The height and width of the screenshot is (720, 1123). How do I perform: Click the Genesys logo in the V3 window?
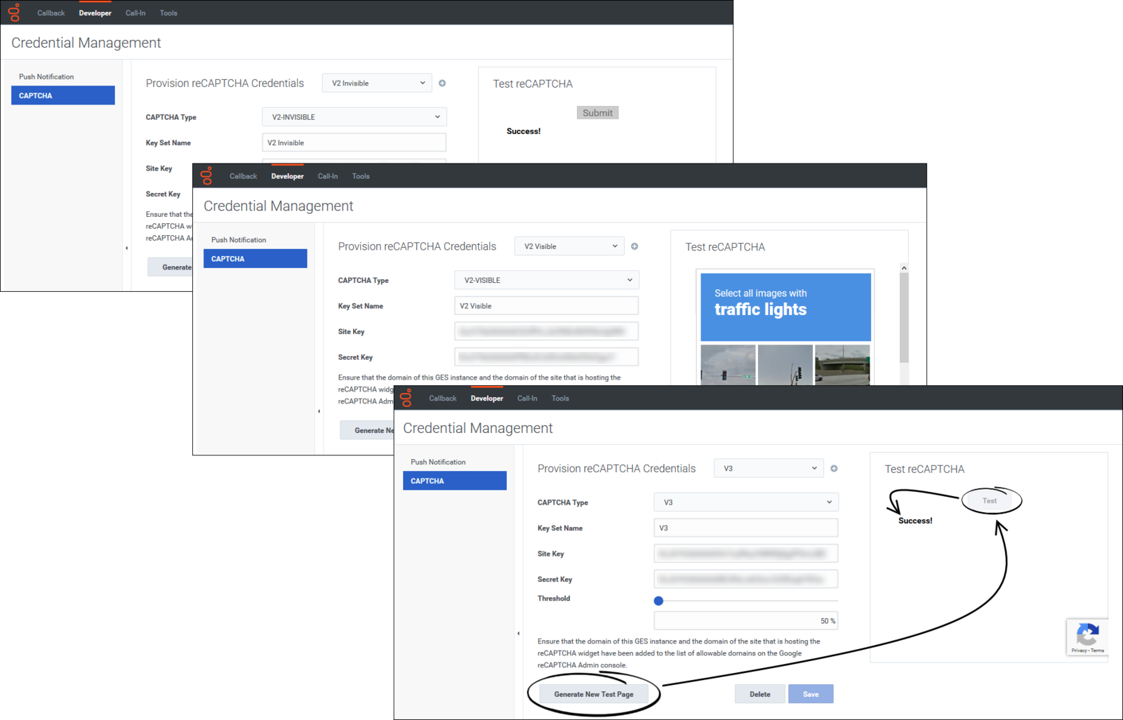pyautogui.click(x=406, y=398)
